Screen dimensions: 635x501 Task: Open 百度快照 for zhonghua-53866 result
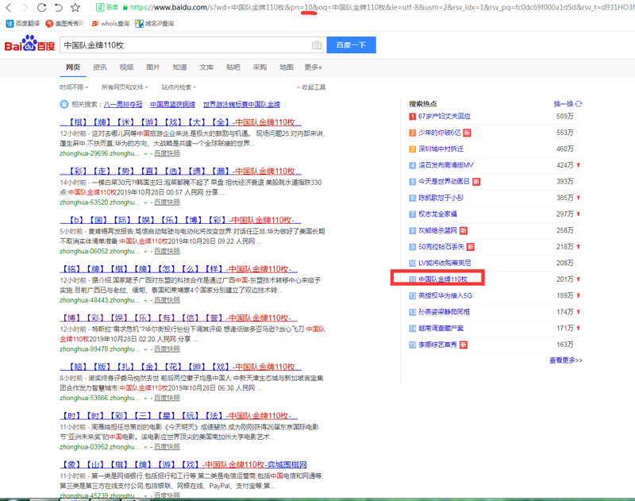click(167, 398)
